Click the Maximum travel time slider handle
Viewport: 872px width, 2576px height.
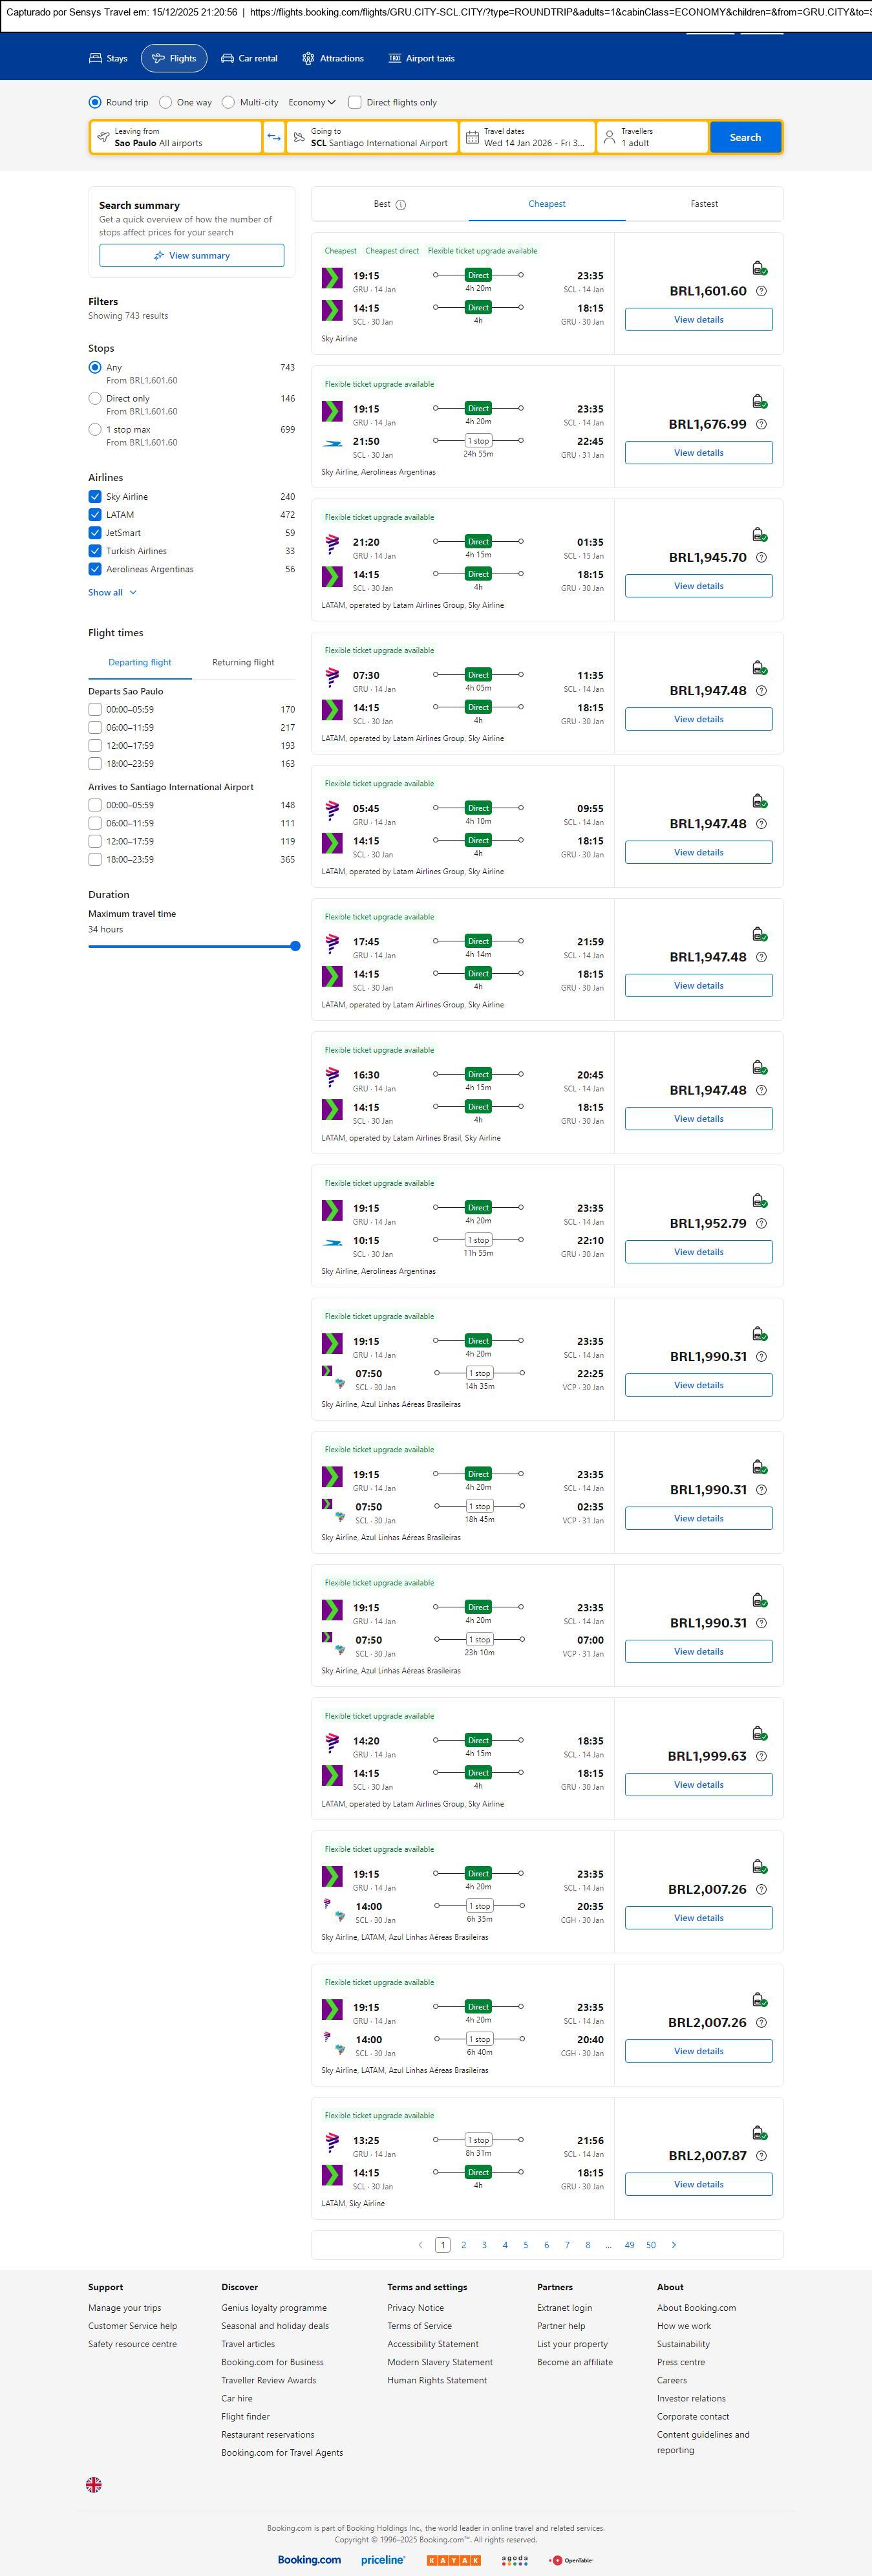[295, 946]
